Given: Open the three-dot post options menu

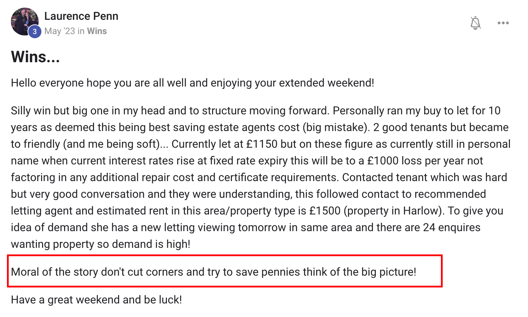Looking at the screenshot, I should click(503, 23).
